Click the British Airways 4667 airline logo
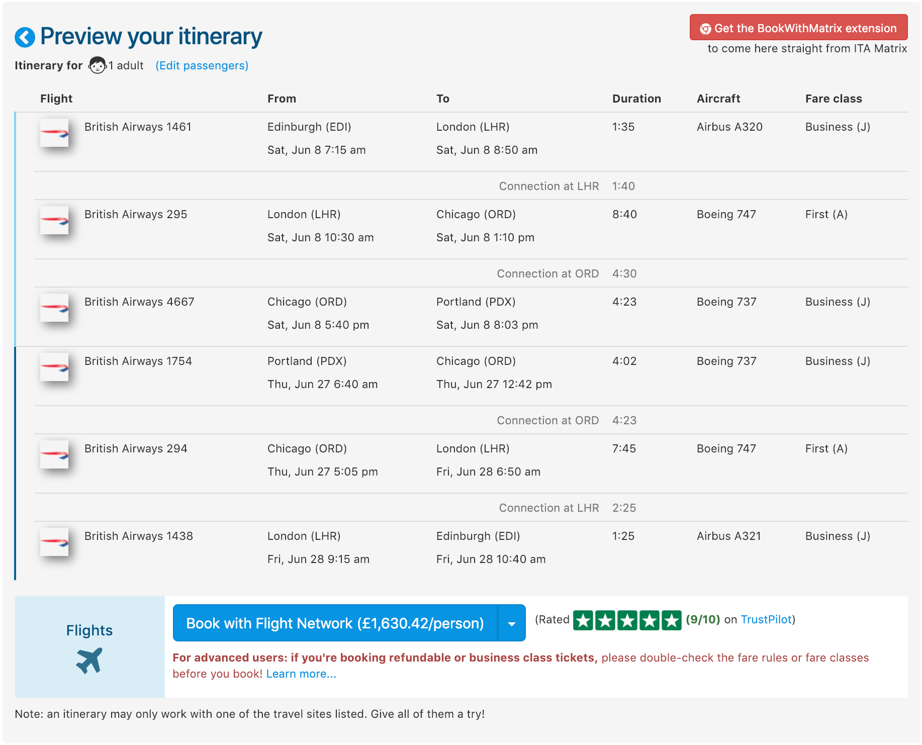 coord(54,308)
